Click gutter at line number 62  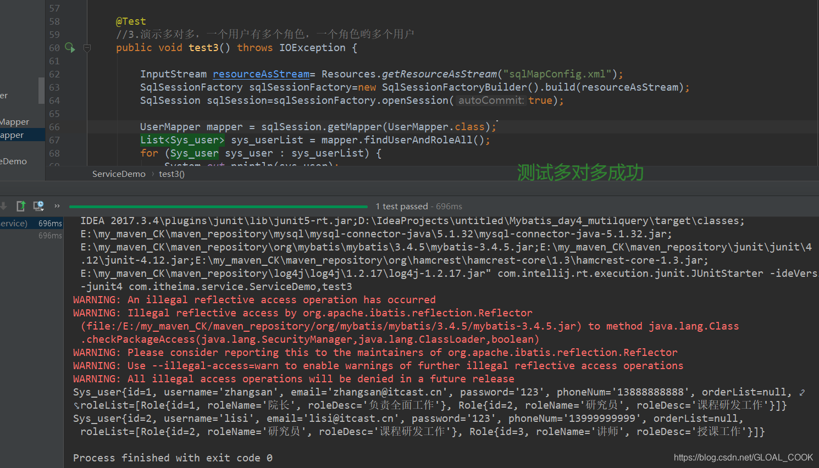[54, 74]
